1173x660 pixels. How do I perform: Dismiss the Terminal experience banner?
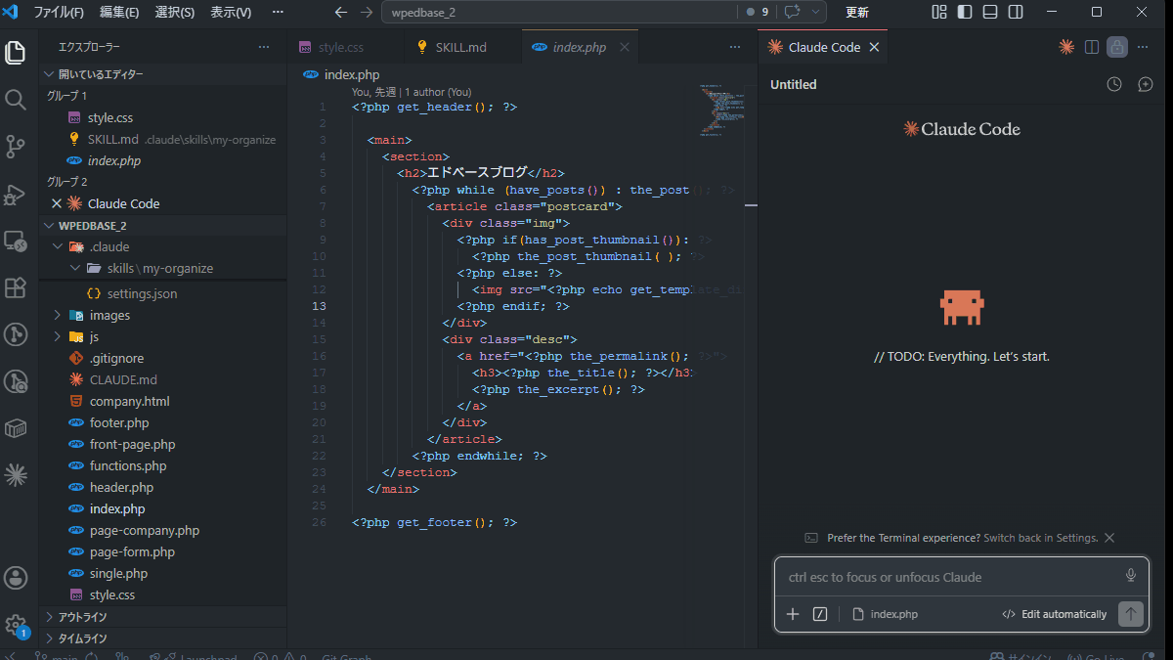tap(1109, 538)
